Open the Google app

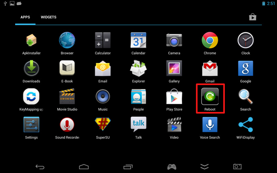click(246, 68)
